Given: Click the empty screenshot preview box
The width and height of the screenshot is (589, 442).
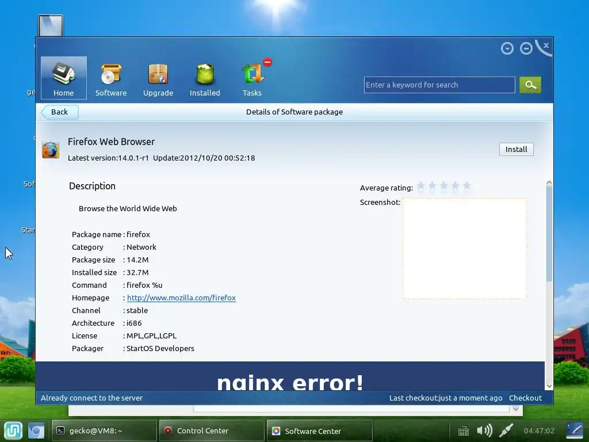Looking at the screenshot, I should (465, 249).
